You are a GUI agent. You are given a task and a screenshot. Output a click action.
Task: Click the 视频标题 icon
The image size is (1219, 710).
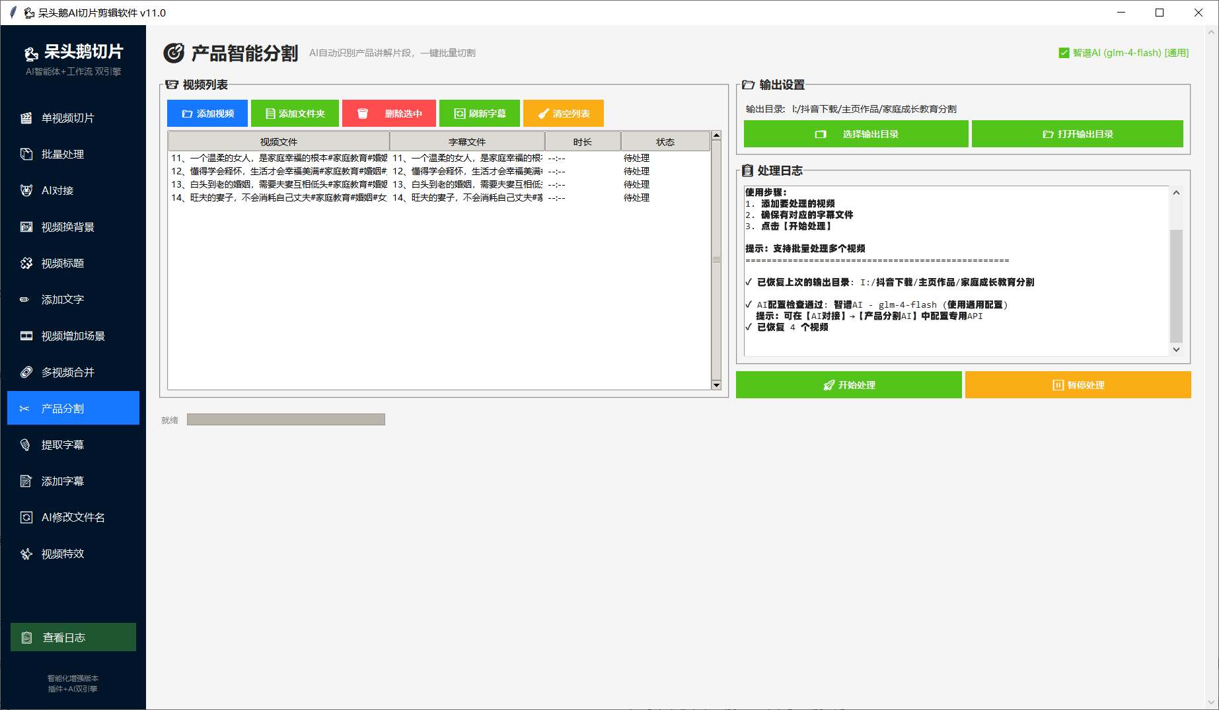tap(26, 263)
